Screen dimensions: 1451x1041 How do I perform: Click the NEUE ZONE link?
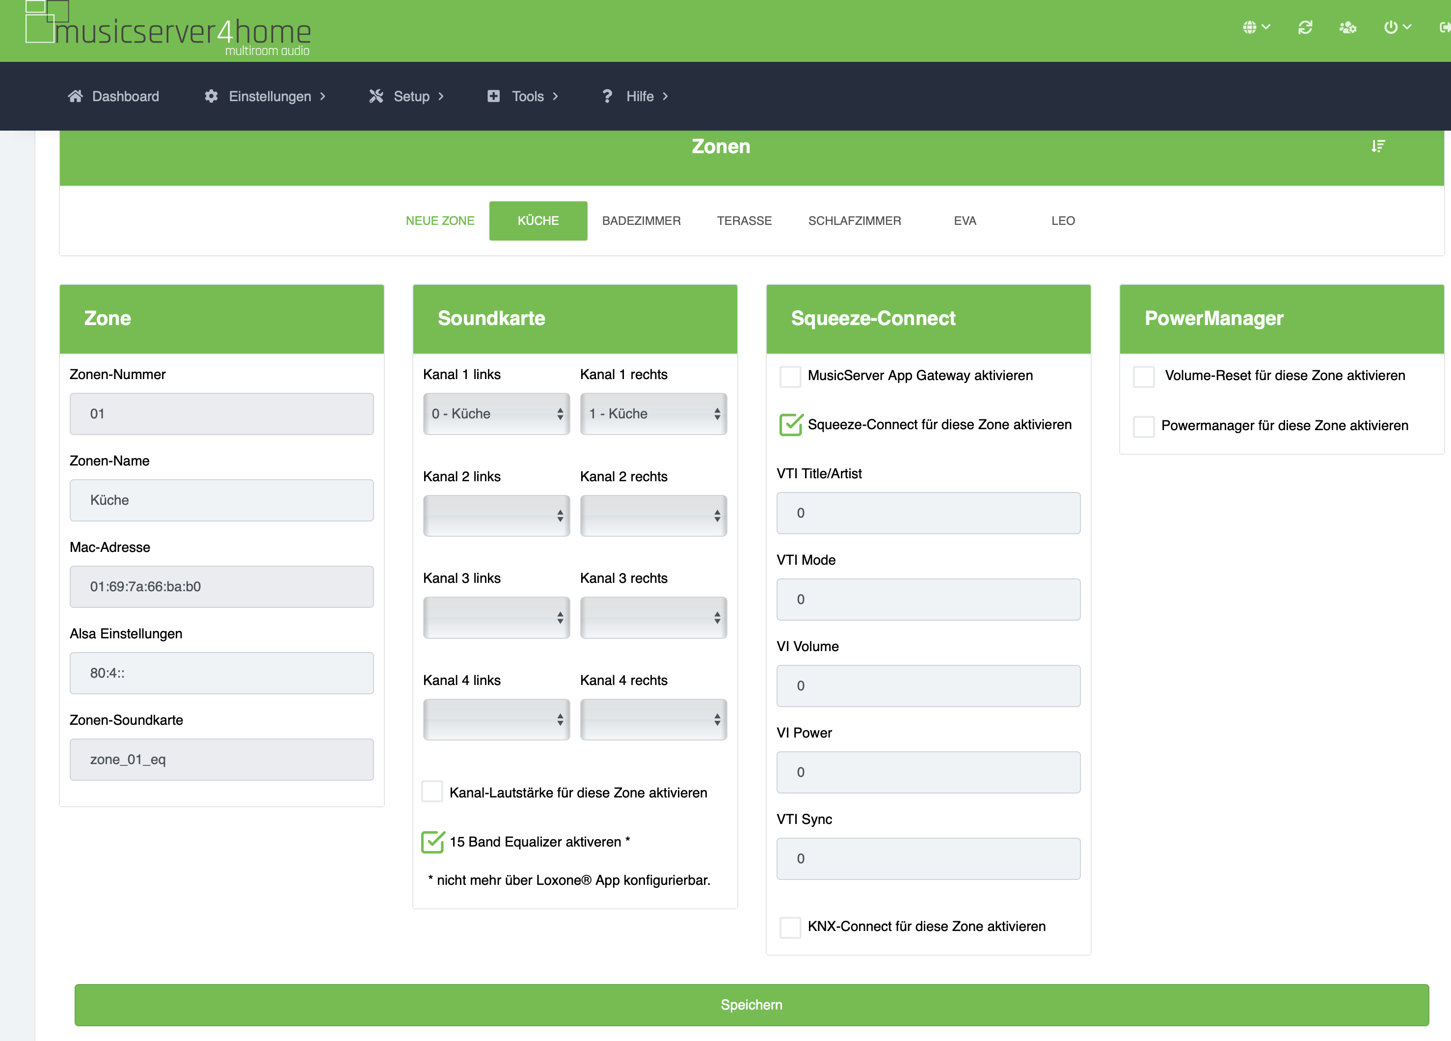tap(439, 221)
